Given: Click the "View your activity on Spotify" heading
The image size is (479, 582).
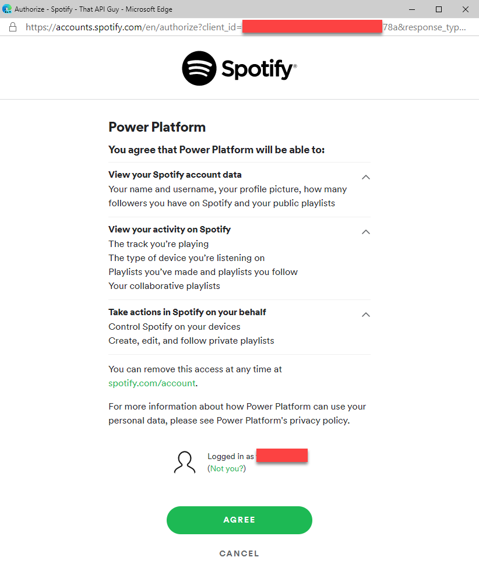Looking at the screenshot, I should (x=170, y=230).
